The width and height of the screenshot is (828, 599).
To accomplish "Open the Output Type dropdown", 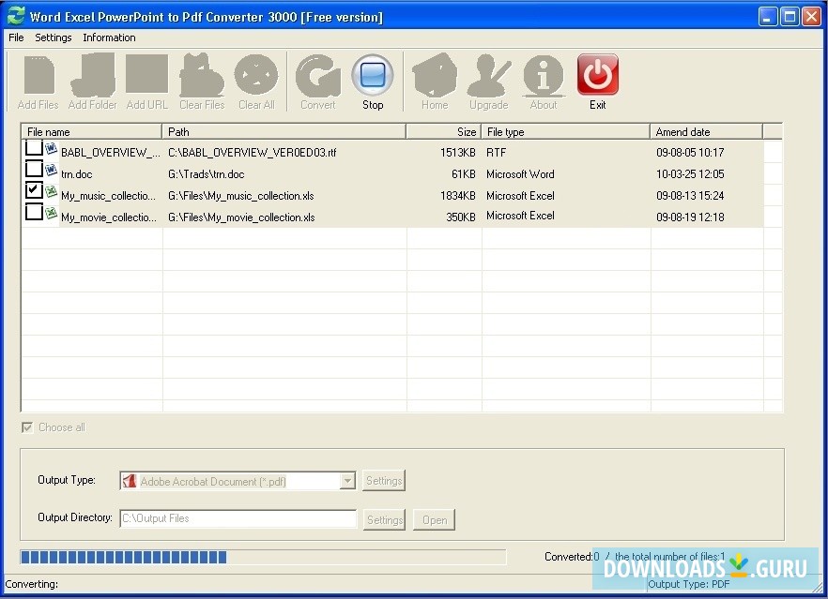I will (x=347, y=480).
